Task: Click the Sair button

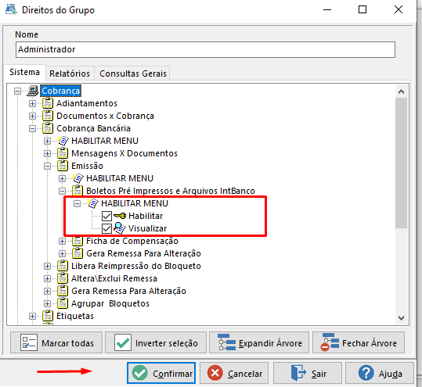Action: click(308, 373)
